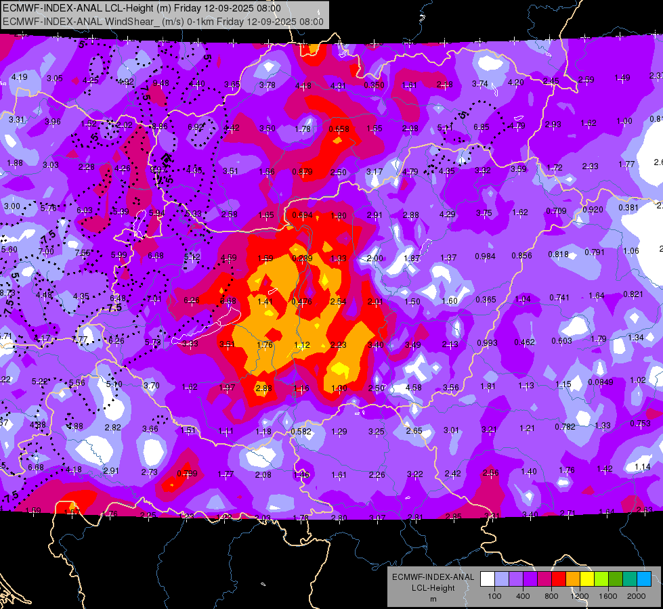The height and width of the screenshot is (609, 663).
Task: Click the legend value 1600
Action: click(608, 596)
